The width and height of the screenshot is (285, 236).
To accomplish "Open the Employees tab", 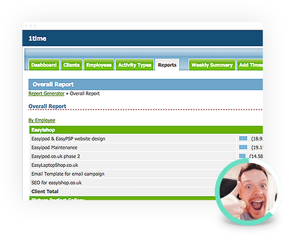I will coord(99,65).
